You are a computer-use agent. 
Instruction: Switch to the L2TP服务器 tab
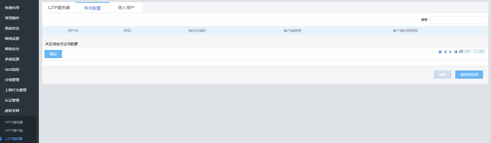click(x=59, y=8)
